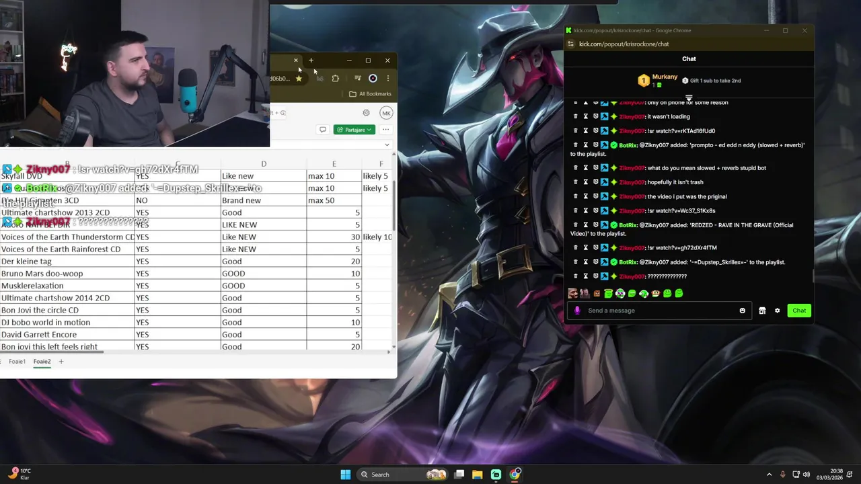
Task: Select the 'Bruno Mars doo-woop' cell
Action: click(67, 274)
